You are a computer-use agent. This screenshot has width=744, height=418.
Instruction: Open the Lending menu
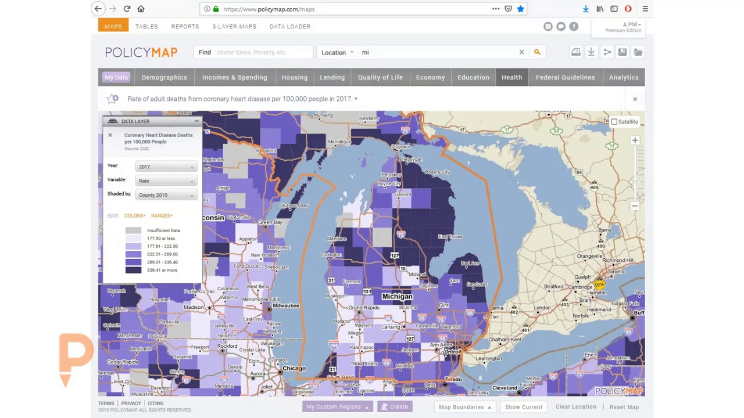[332, 77]
